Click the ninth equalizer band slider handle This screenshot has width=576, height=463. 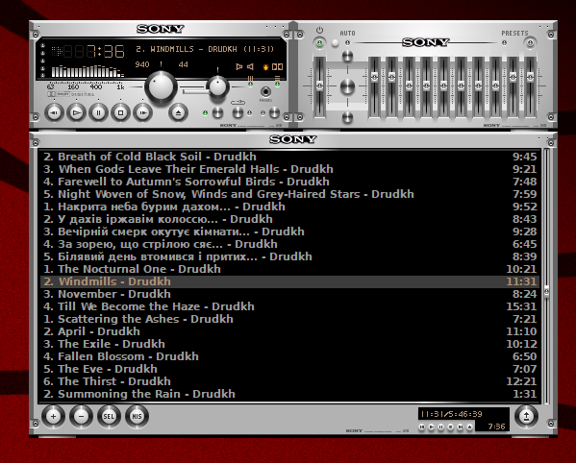tap(513, 77)
